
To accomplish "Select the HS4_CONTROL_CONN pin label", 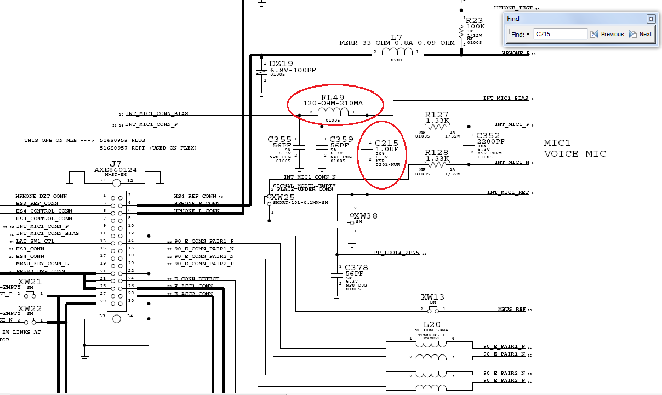I will tap(43, 211).
